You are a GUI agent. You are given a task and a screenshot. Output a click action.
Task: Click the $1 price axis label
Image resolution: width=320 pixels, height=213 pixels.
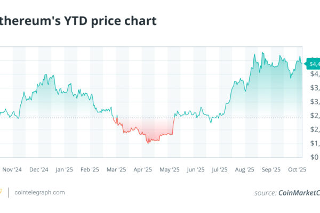315,143
